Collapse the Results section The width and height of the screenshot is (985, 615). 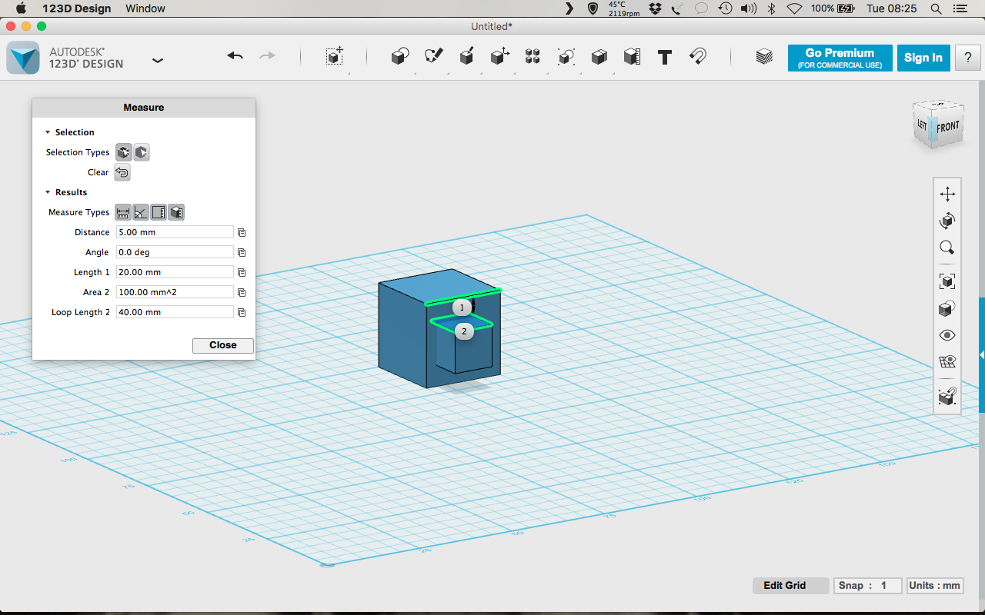[48, 192]
